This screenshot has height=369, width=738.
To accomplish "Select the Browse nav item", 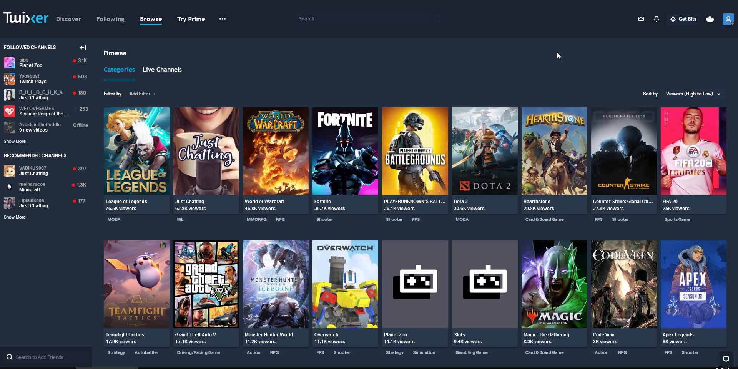I will 151,19.
